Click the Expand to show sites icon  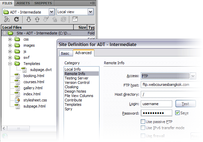[x=75, y=19]
